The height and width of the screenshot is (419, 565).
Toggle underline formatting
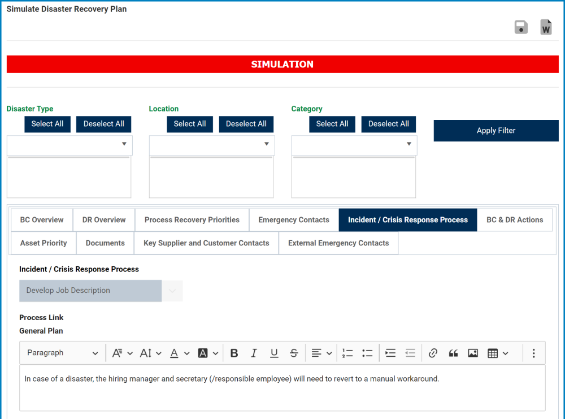[x=274, y=353]
